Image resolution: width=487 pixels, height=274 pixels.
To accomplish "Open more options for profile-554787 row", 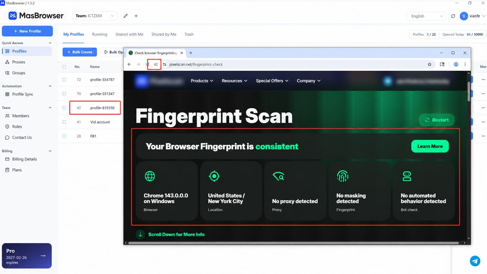I will (483, 80).
